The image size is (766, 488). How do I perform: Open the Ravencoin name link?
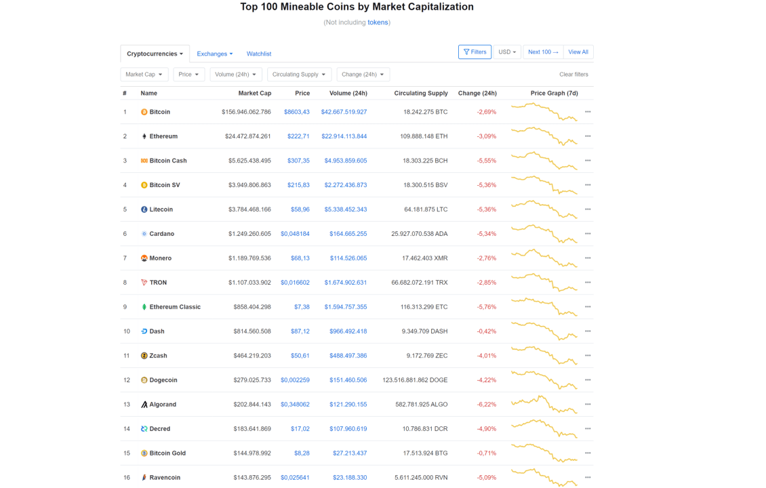(x=165, y=478)
